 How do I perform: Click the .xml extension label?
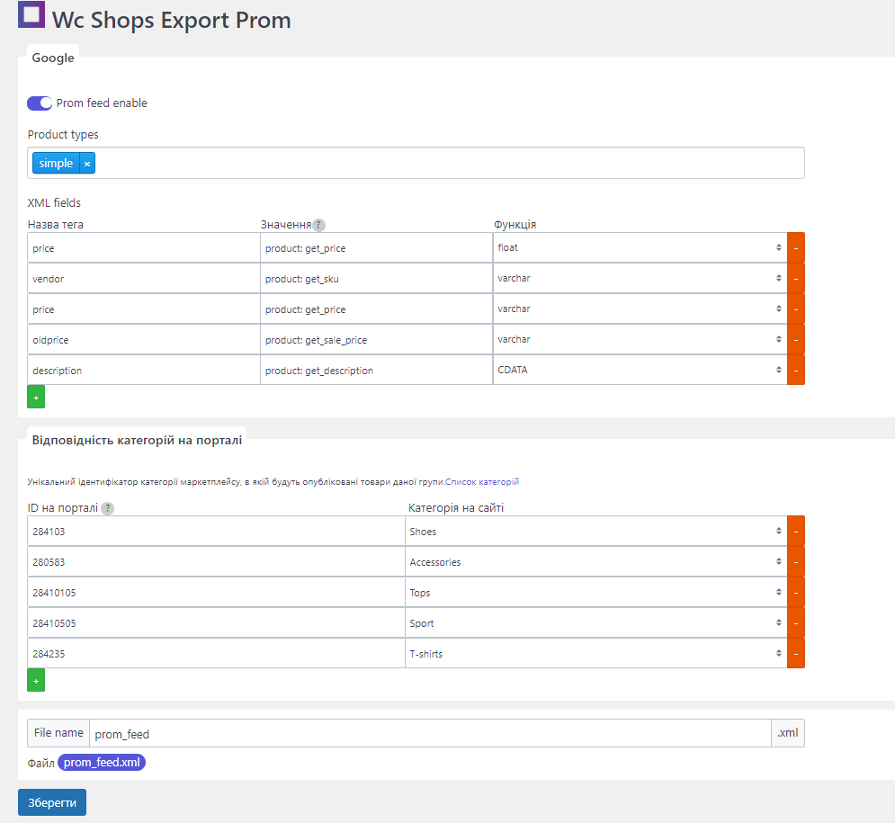point(788,733)
